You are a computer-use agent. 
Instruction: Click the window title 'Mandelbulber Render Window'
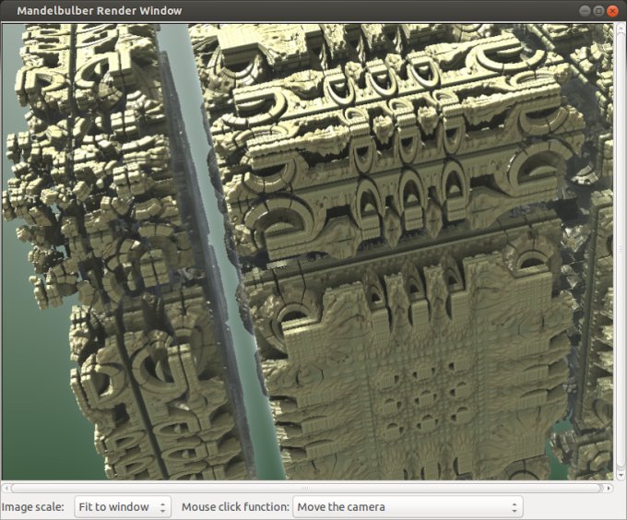[100, 11]
